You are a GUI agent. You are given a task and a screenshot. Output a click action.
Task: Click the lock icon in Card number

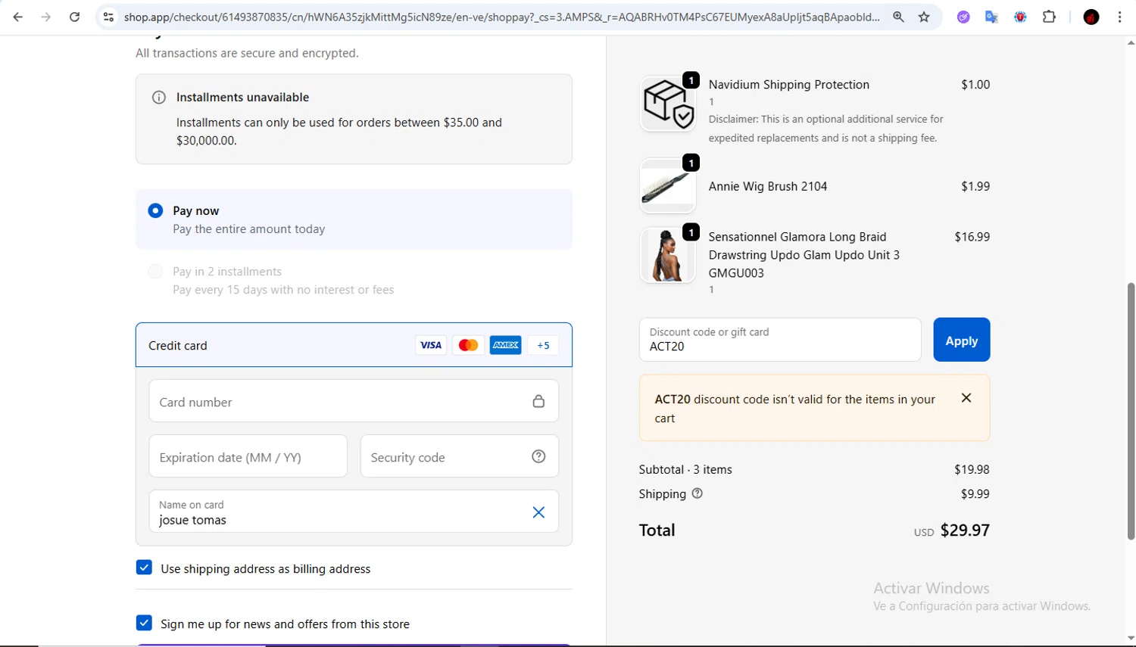538,401
